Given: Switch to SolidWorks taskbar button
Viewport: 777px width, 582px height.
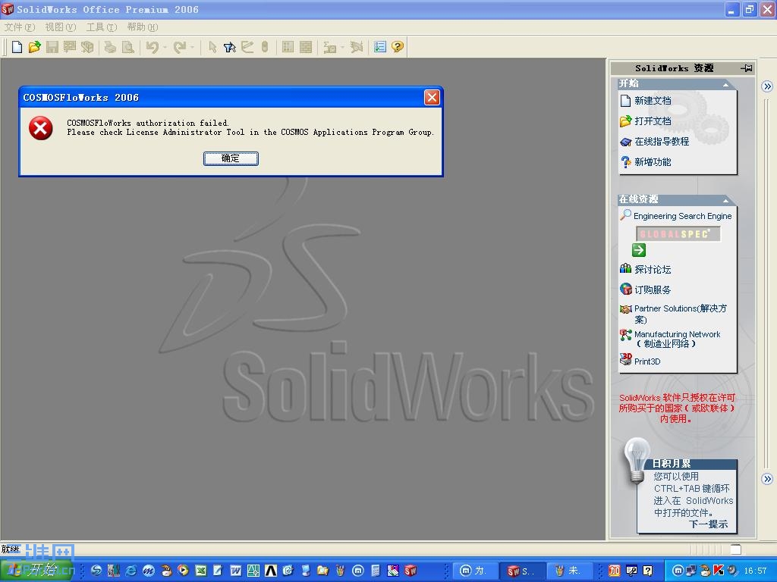Looking at the screenshot, I should pyautogui.click(x=522, y=571).
